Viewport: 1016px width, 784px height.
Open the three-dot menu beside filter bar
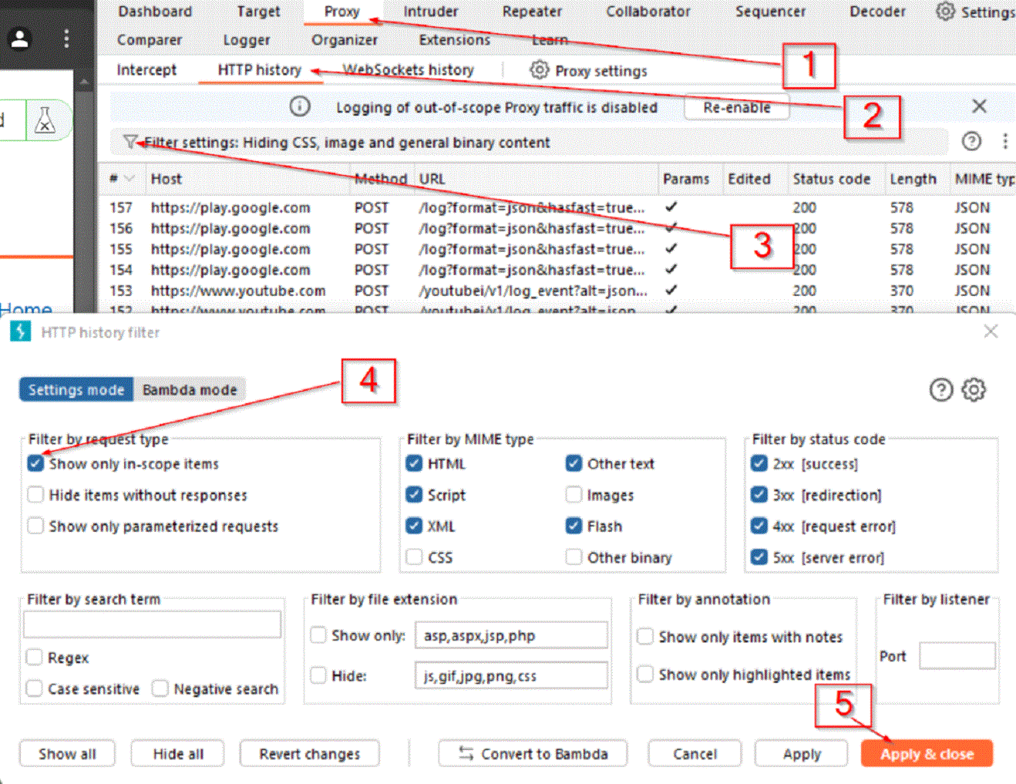point(1004,141)
